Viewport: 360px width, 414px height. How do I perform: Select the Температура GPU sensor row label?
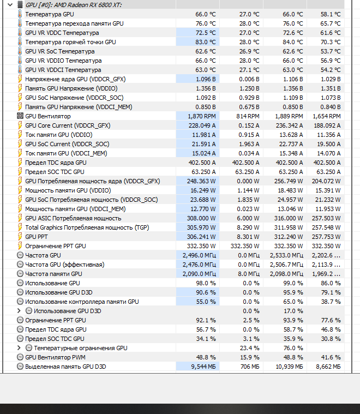[50, 14]
